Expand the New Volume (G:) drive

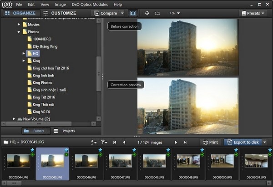pyautogui.click(x=14, y=119)
